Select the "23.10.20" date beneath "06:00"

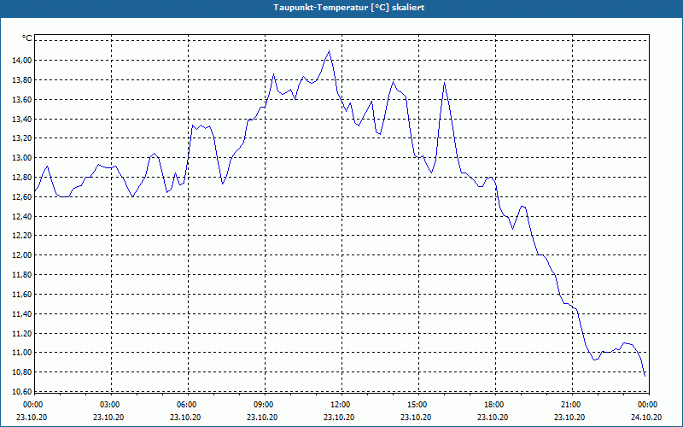185,417
